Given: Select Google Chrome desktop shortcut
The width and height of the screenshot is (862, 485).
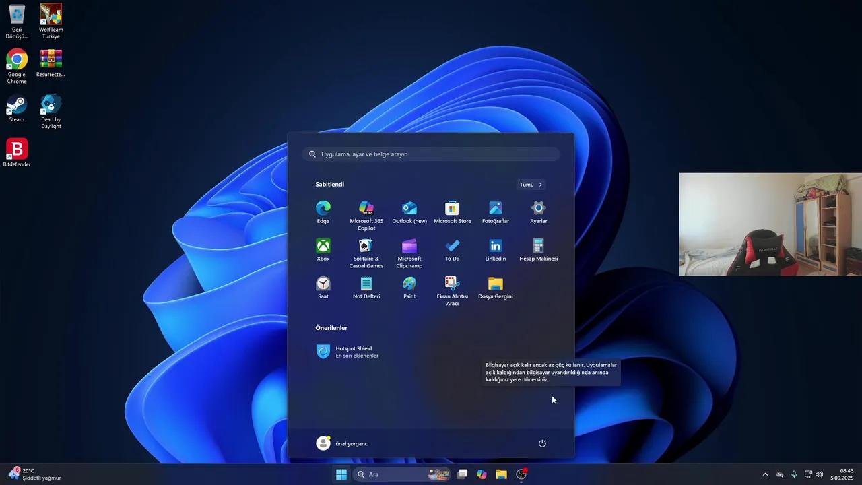Looking at the screenshot, I should point(17,67).
